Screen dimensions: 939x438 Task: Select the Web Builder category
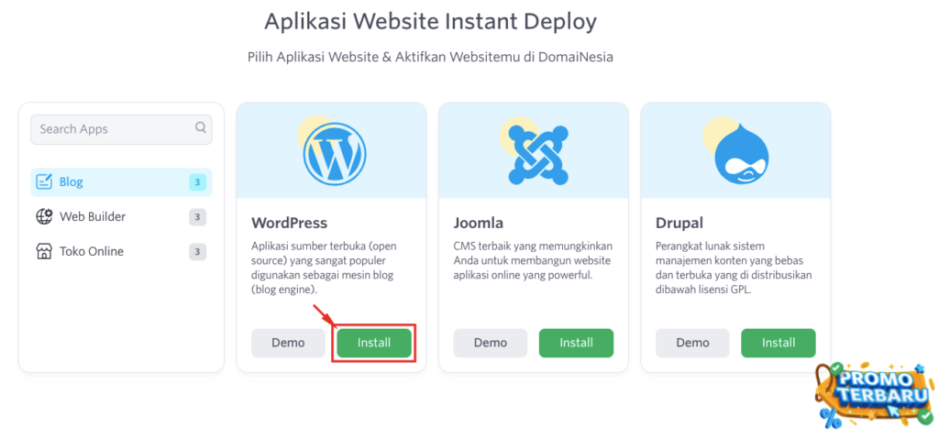tap(121, 216)
